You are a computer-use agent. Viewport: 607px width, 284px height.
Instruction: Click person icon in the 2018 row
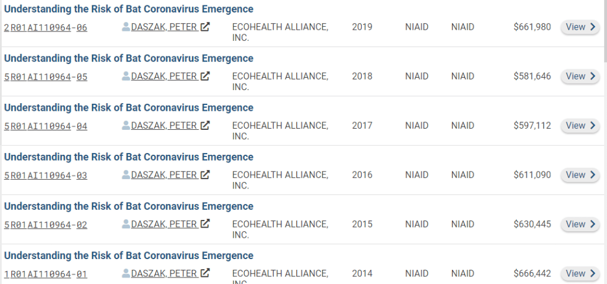(126, 76)
